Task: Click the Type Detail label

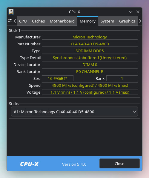Action: click(x=30, y=58)
